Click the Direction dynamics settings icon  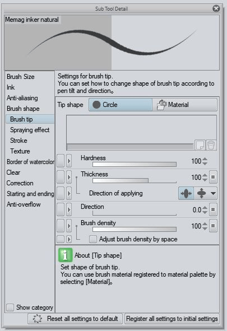point(213,209)
